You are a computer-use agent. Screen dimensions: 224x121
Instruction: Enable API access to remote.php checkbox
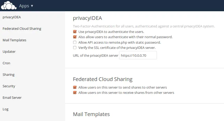(75, 42)
